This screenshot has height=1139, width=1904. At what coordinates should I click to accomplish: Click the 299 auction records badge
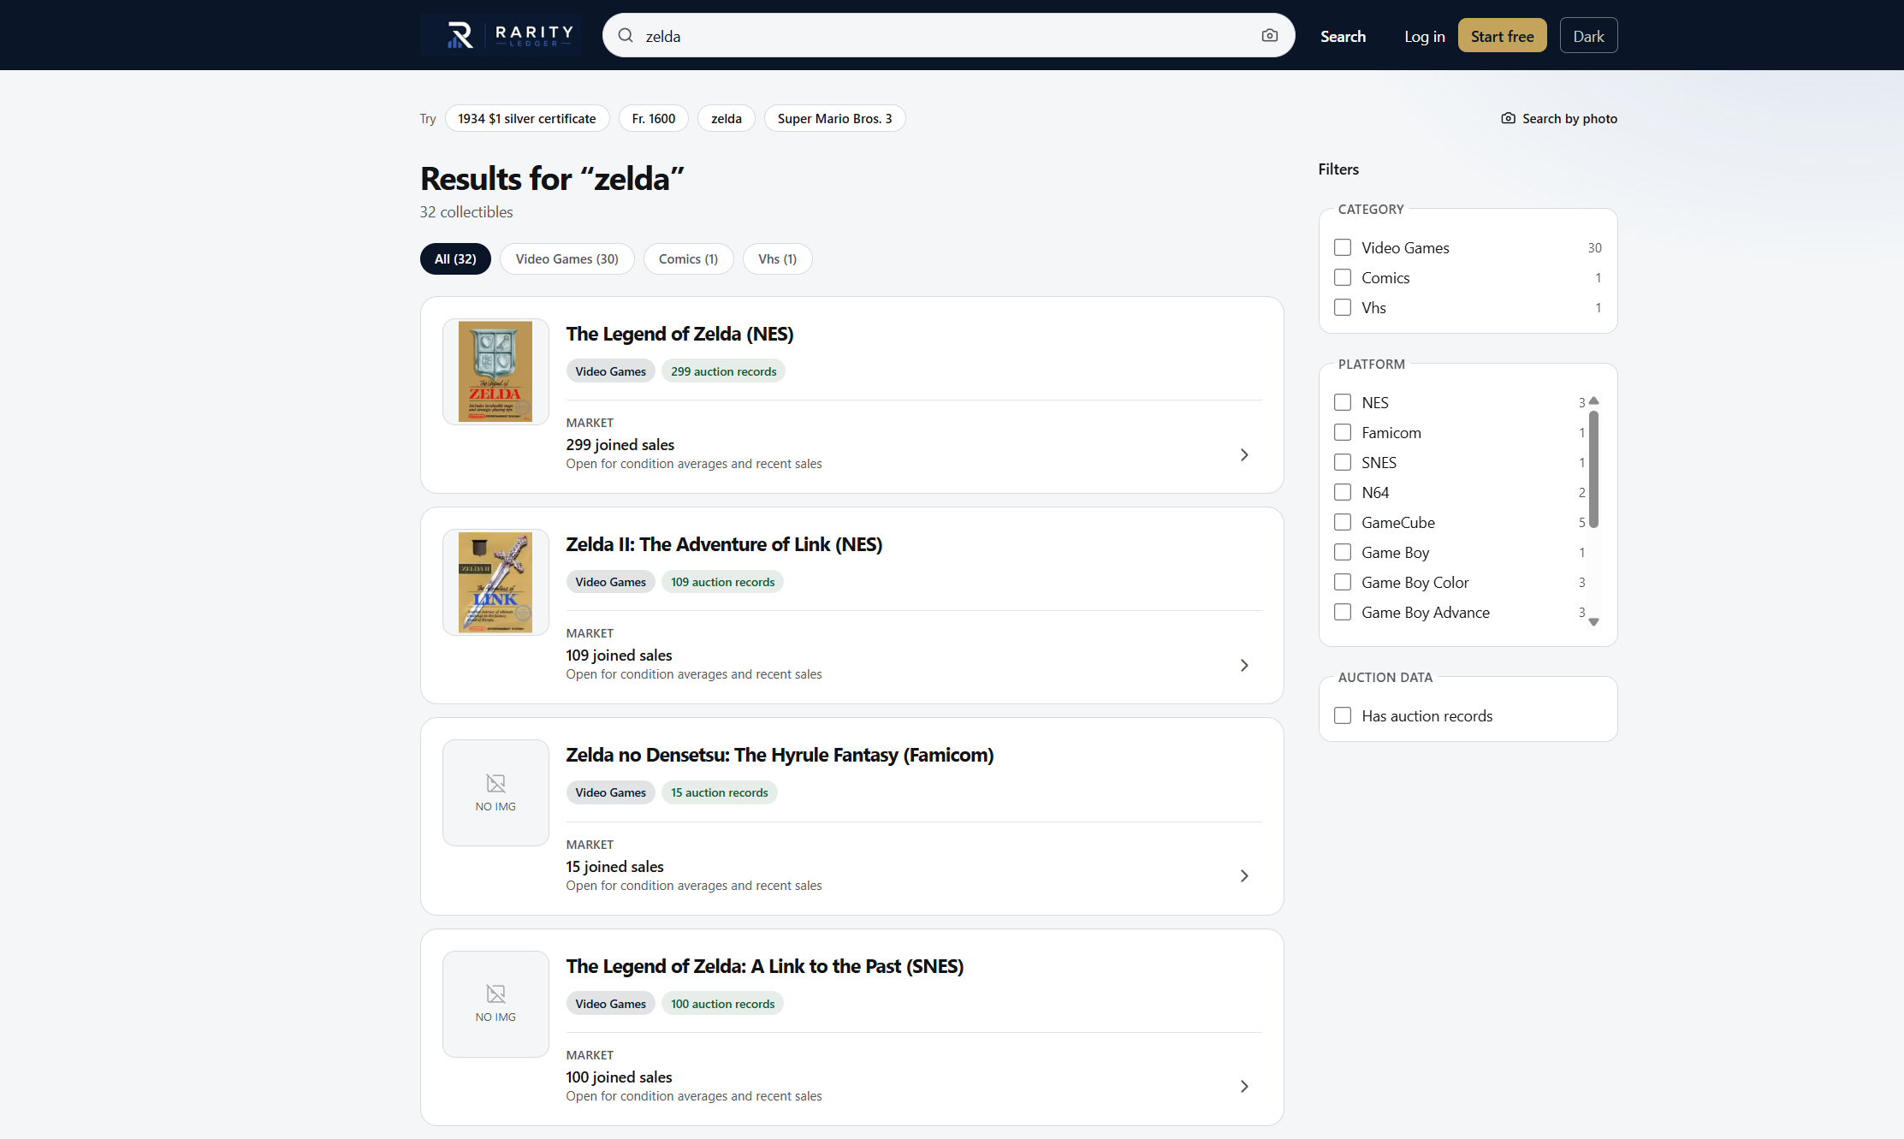pos(723,371)
